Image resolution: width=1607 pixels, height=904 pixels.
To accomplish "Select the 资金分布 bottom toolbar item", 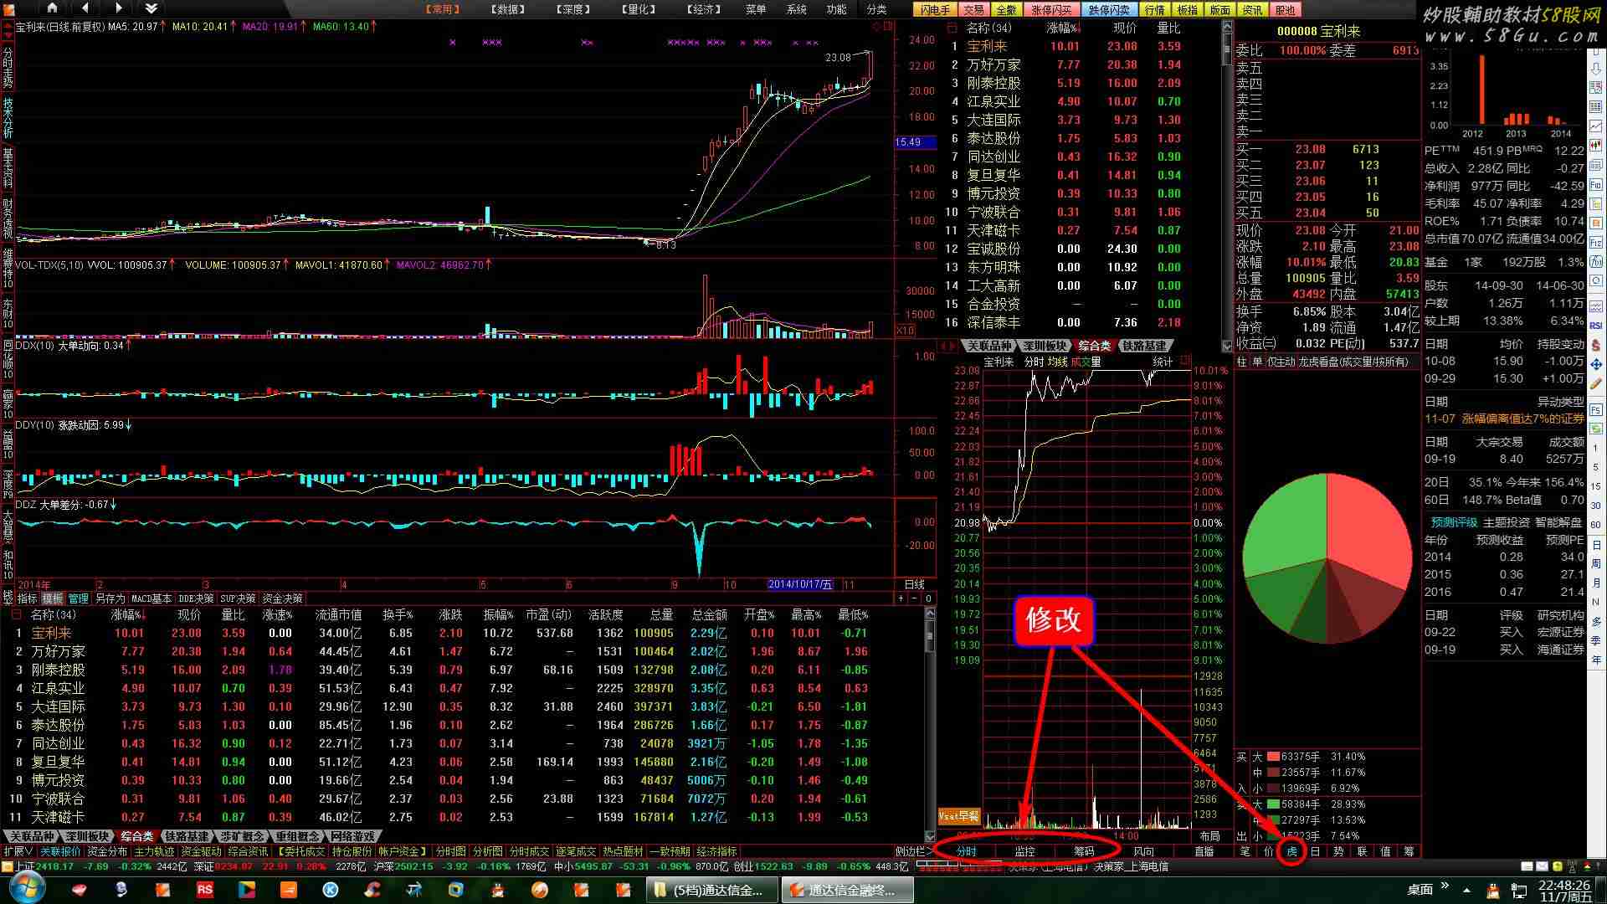I will coord(107,851).
